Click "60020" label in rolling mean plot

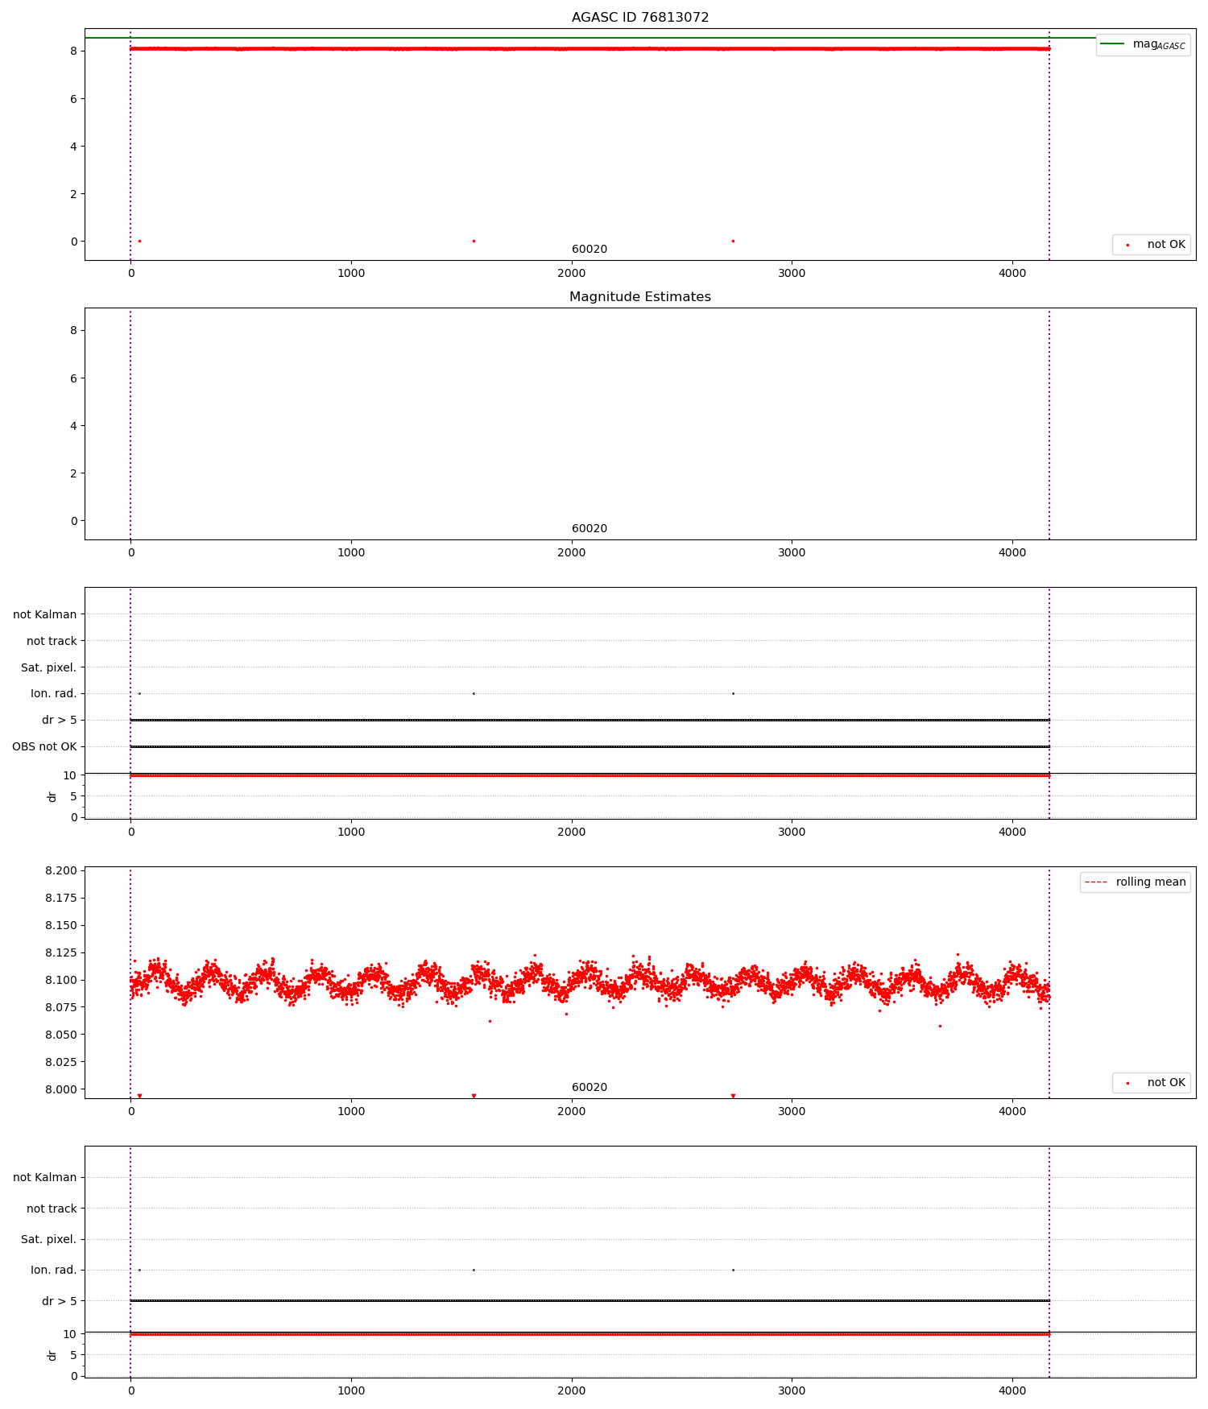[590, 1088]
